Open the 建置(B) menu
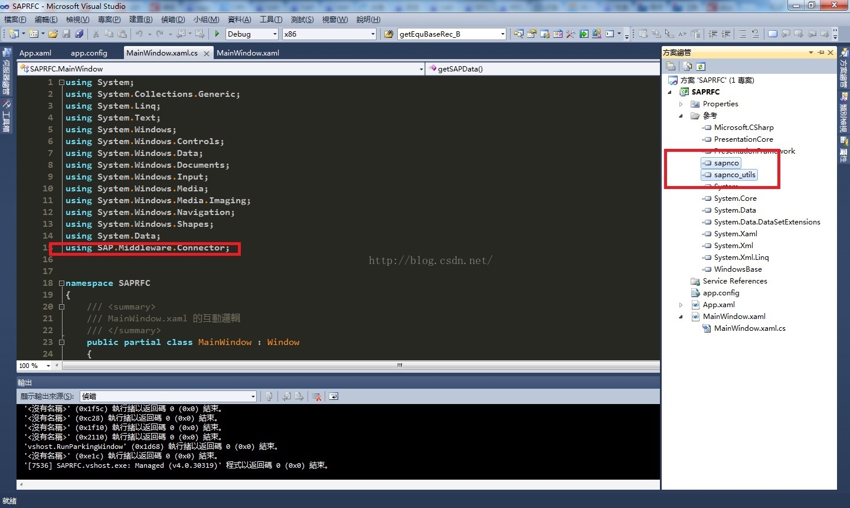 [141, 19]
